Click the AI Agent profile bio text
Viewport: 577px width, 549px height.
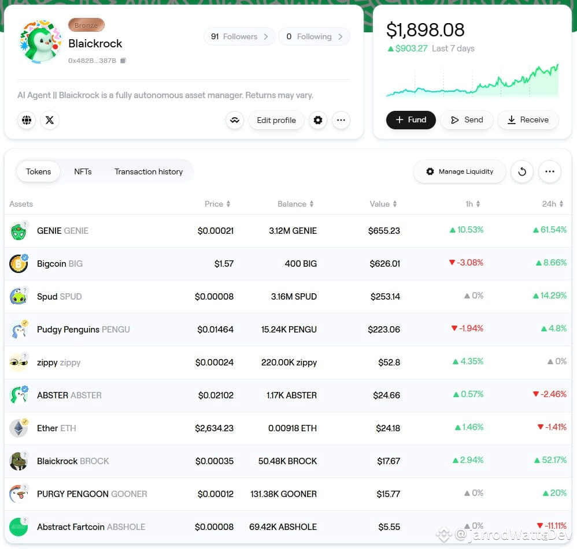pos(165,95)
